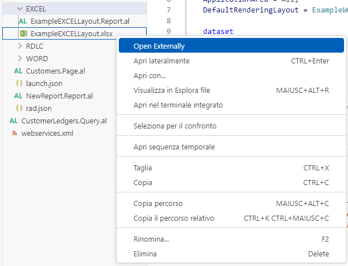Image resolution: width=348 pixels, height=266 pixels.
Task: Open webservices.xml file
Action: (x=48, y=133)
